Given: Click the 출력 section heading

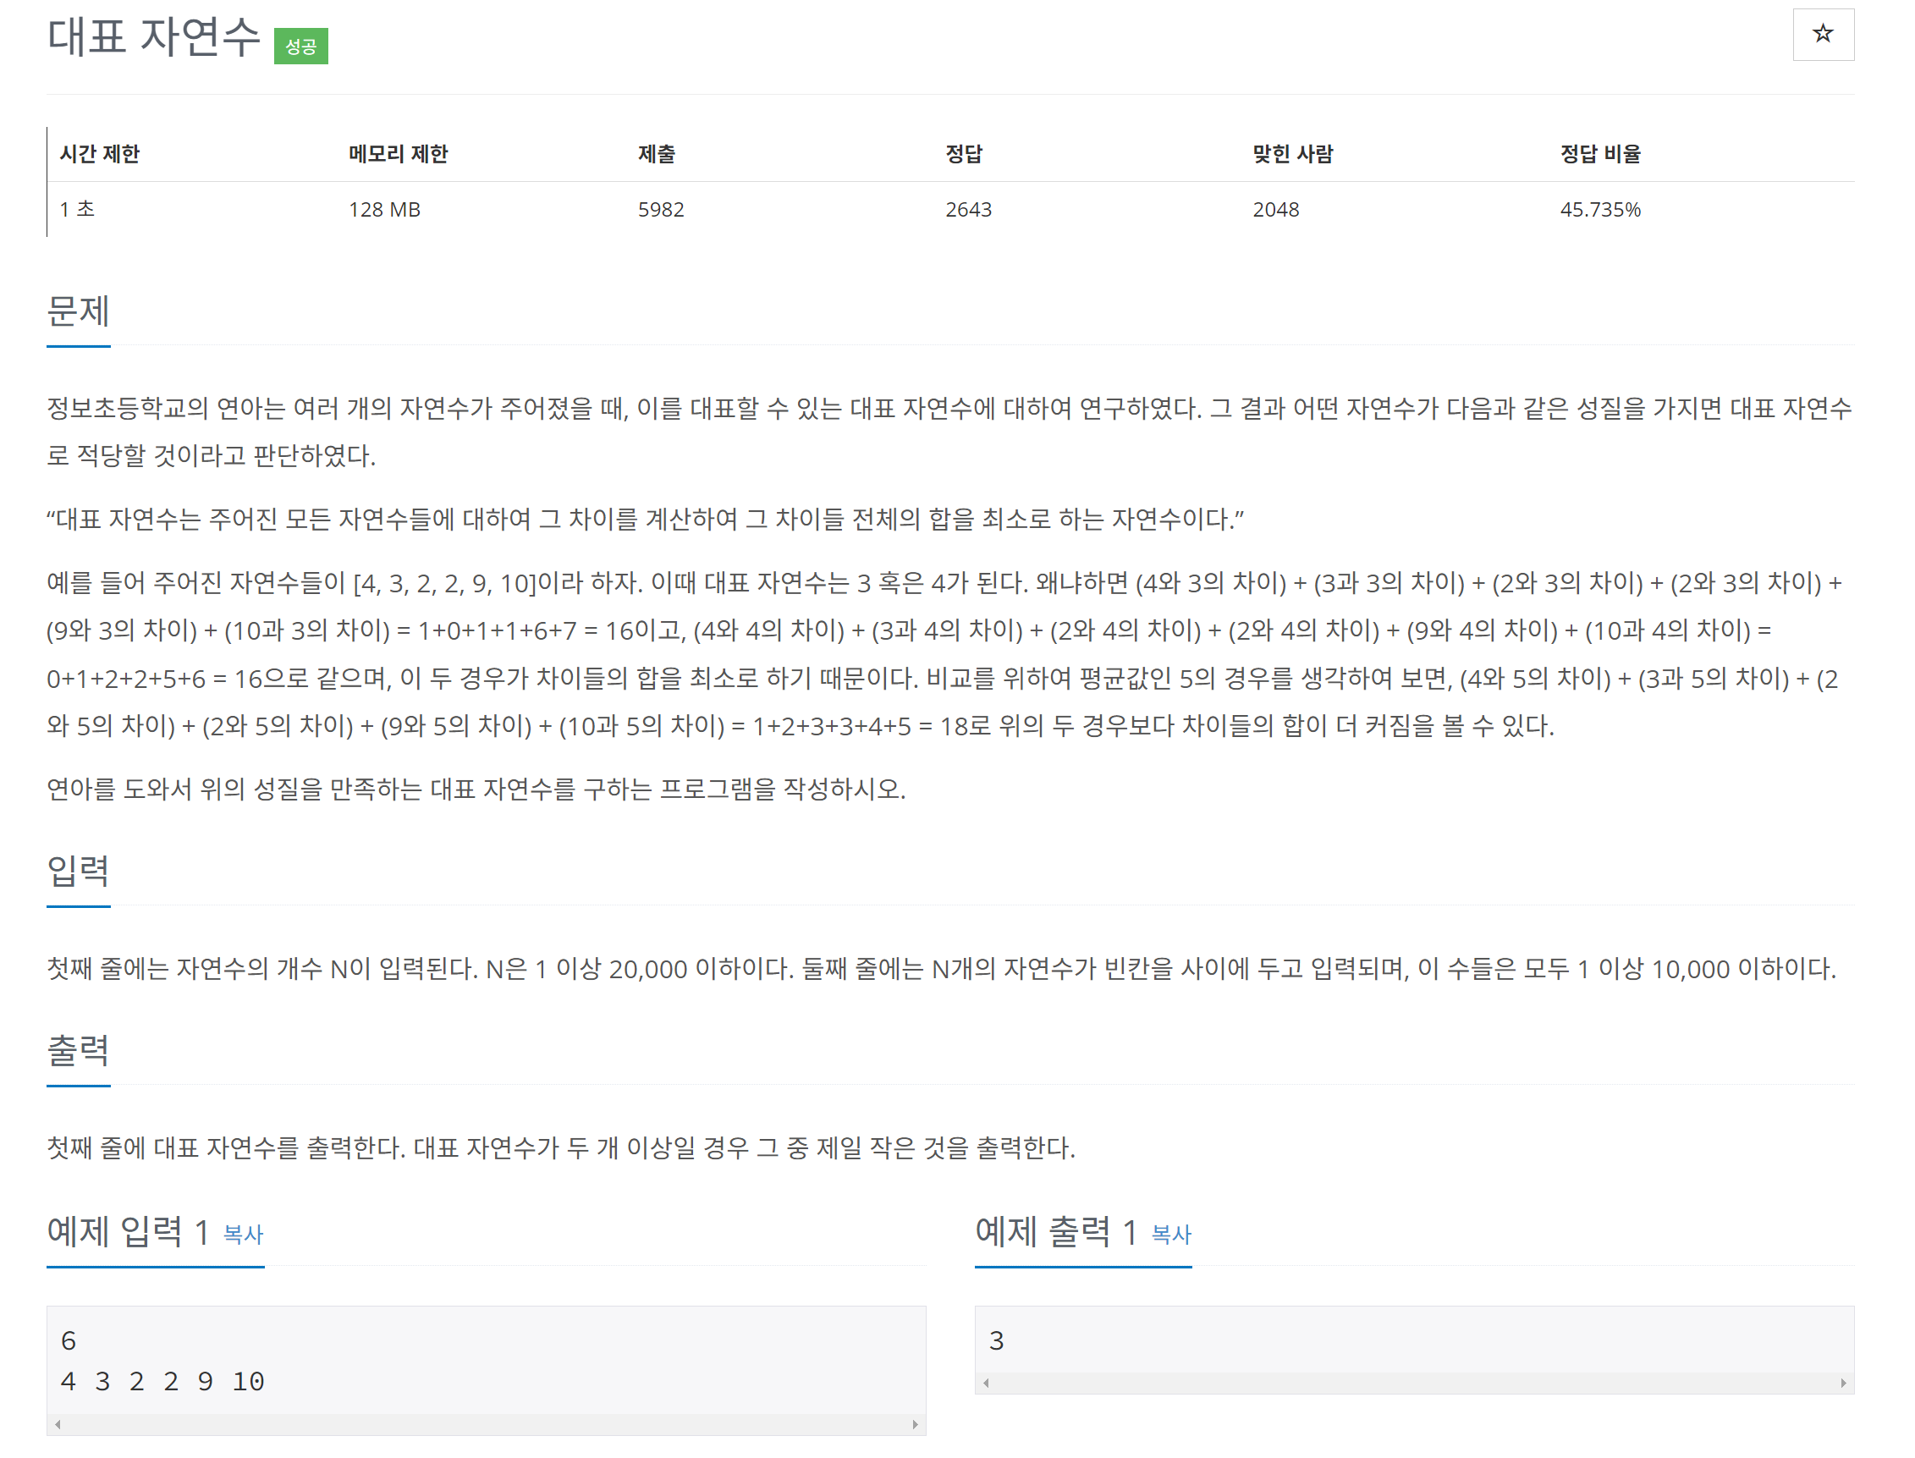Looking at the screenshot, I should (x=78, y=1050).
